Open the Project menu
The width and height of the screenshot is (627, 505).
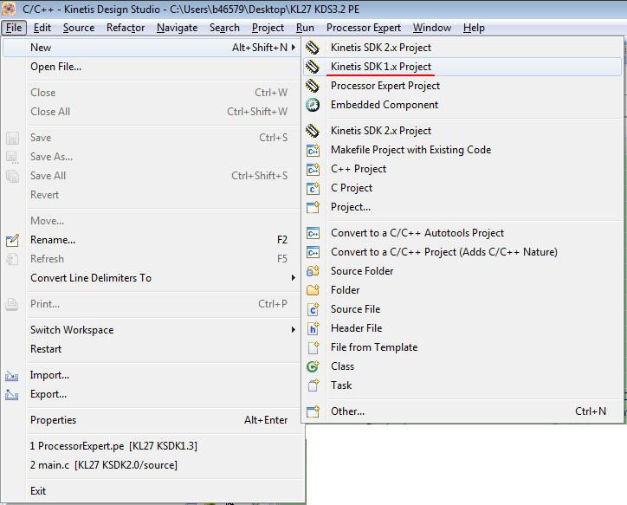[268, 28]
